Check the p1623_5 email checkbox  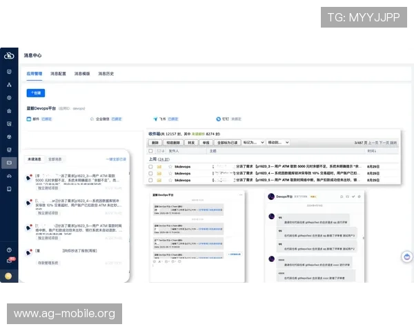pos(150,180)
